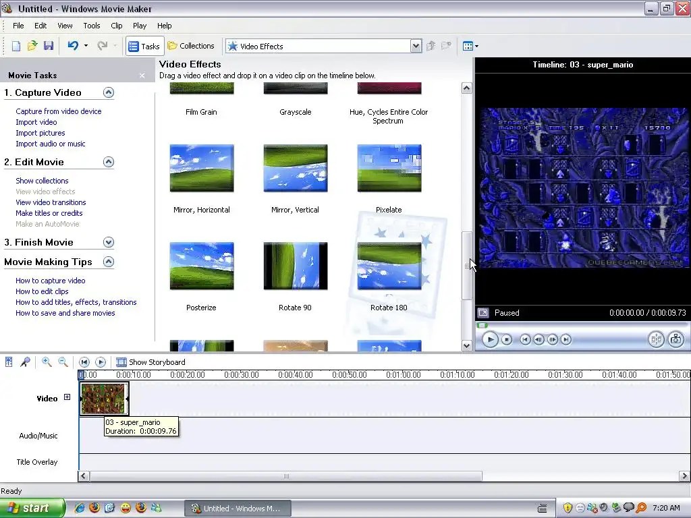This screenshot has width=691, height=518.
Task: Open the Tools menu
Action: (92, 26)
